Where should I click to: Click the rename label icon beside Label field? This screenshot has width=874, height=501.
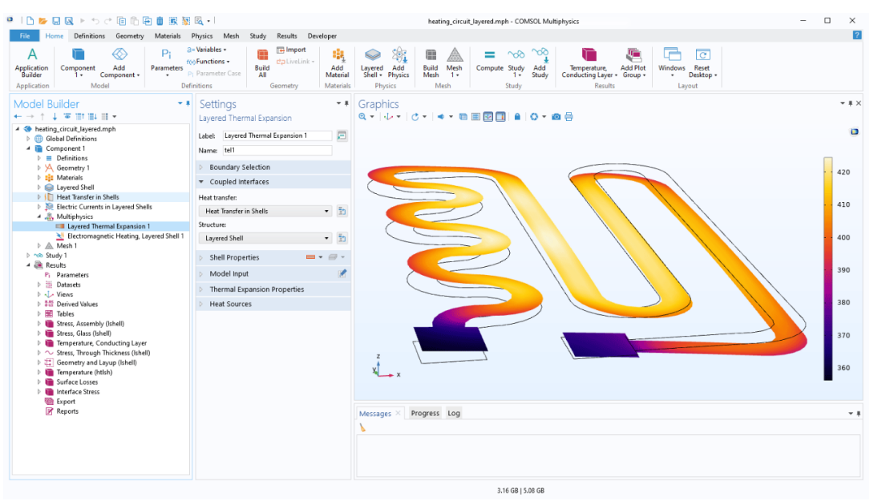click(x=342, y=135)
